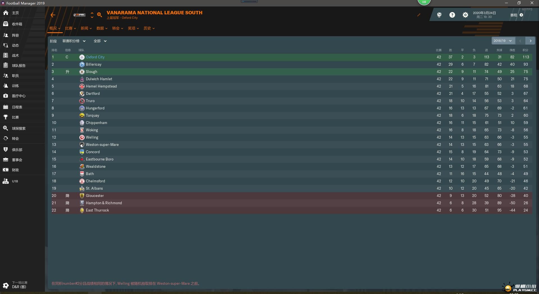Open the 战术 tactics sidebar icon
Screen dimensions: 539x294
tap(6, 56)
